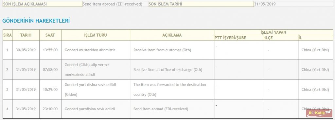
Task: Click the PTT İŞYERİ/ŞUBE sub-header
Action: click(239, 38)
